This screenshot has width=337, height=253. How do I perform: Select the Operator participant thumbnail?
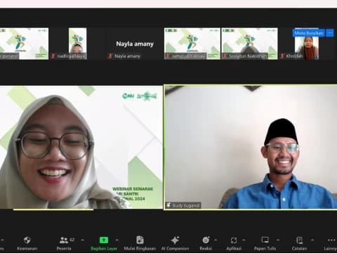[x=24, y=44]
